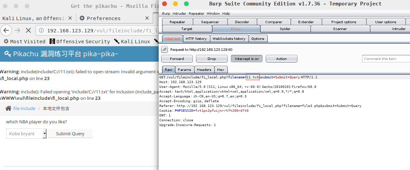The image size is (410, 170).
Task: Click red close dot on Burp window
Action: coord(164,4)
